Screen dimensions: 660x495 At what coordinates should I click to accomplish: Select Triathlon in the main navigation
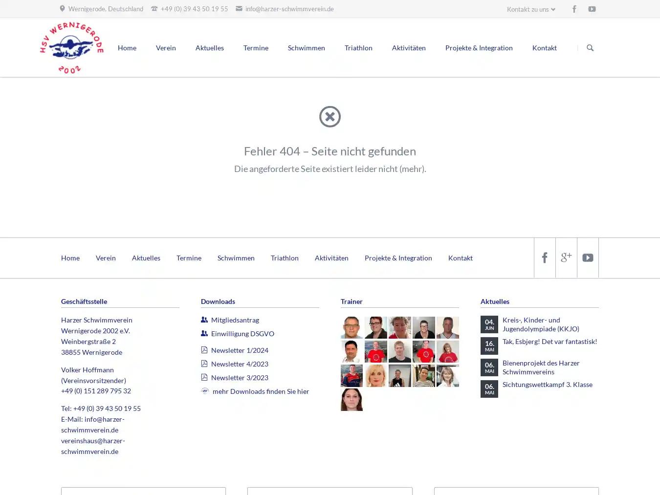tap(358, 47)
